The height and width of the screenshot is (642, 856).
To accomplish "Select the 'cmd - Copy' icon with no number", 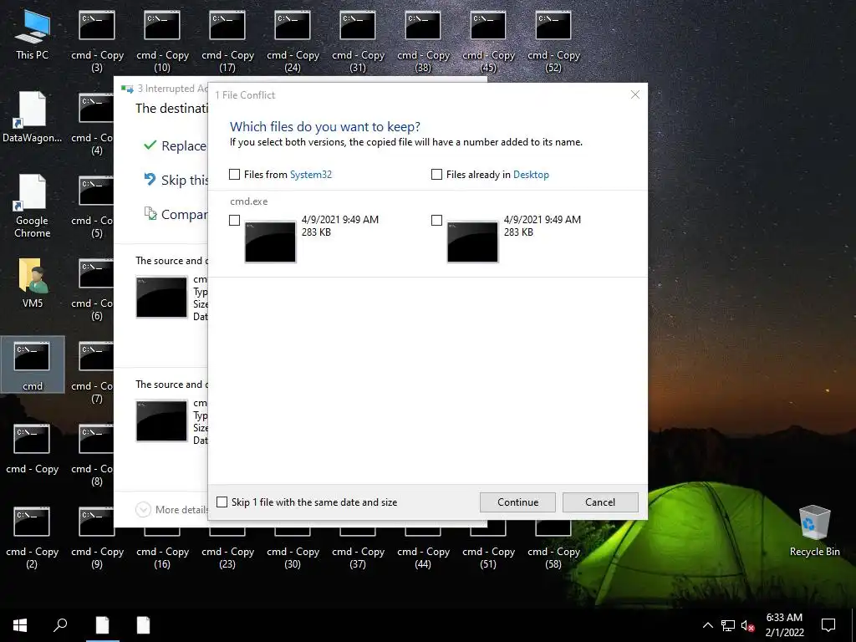I will tap(33, 449).
